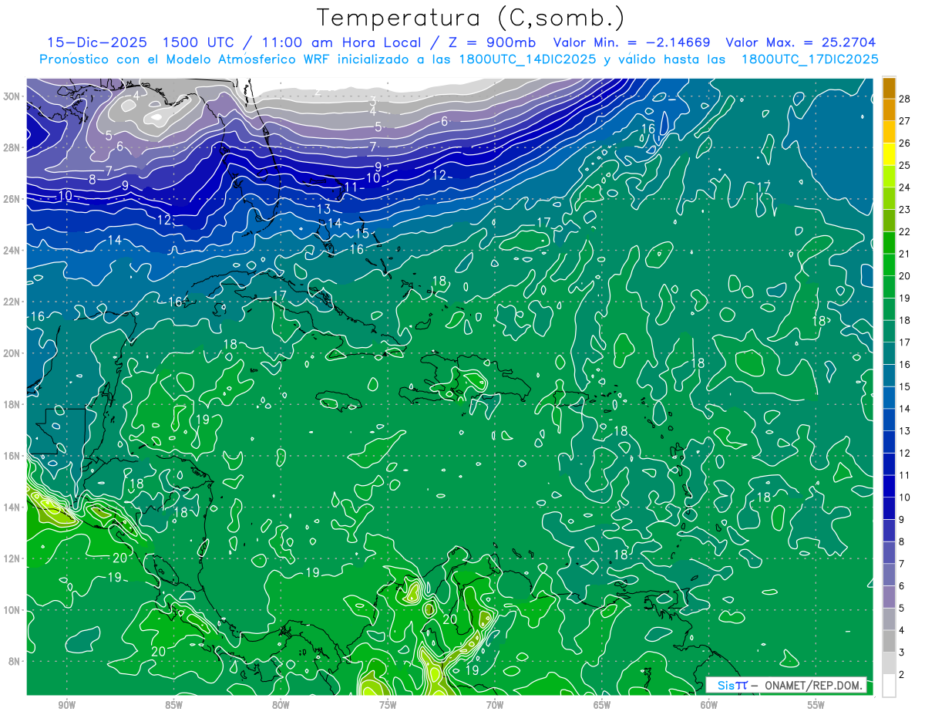The width and height of the screenshot is (925, 715).
Task: Click the 80W longitude axis label
Action: (281, 705)
